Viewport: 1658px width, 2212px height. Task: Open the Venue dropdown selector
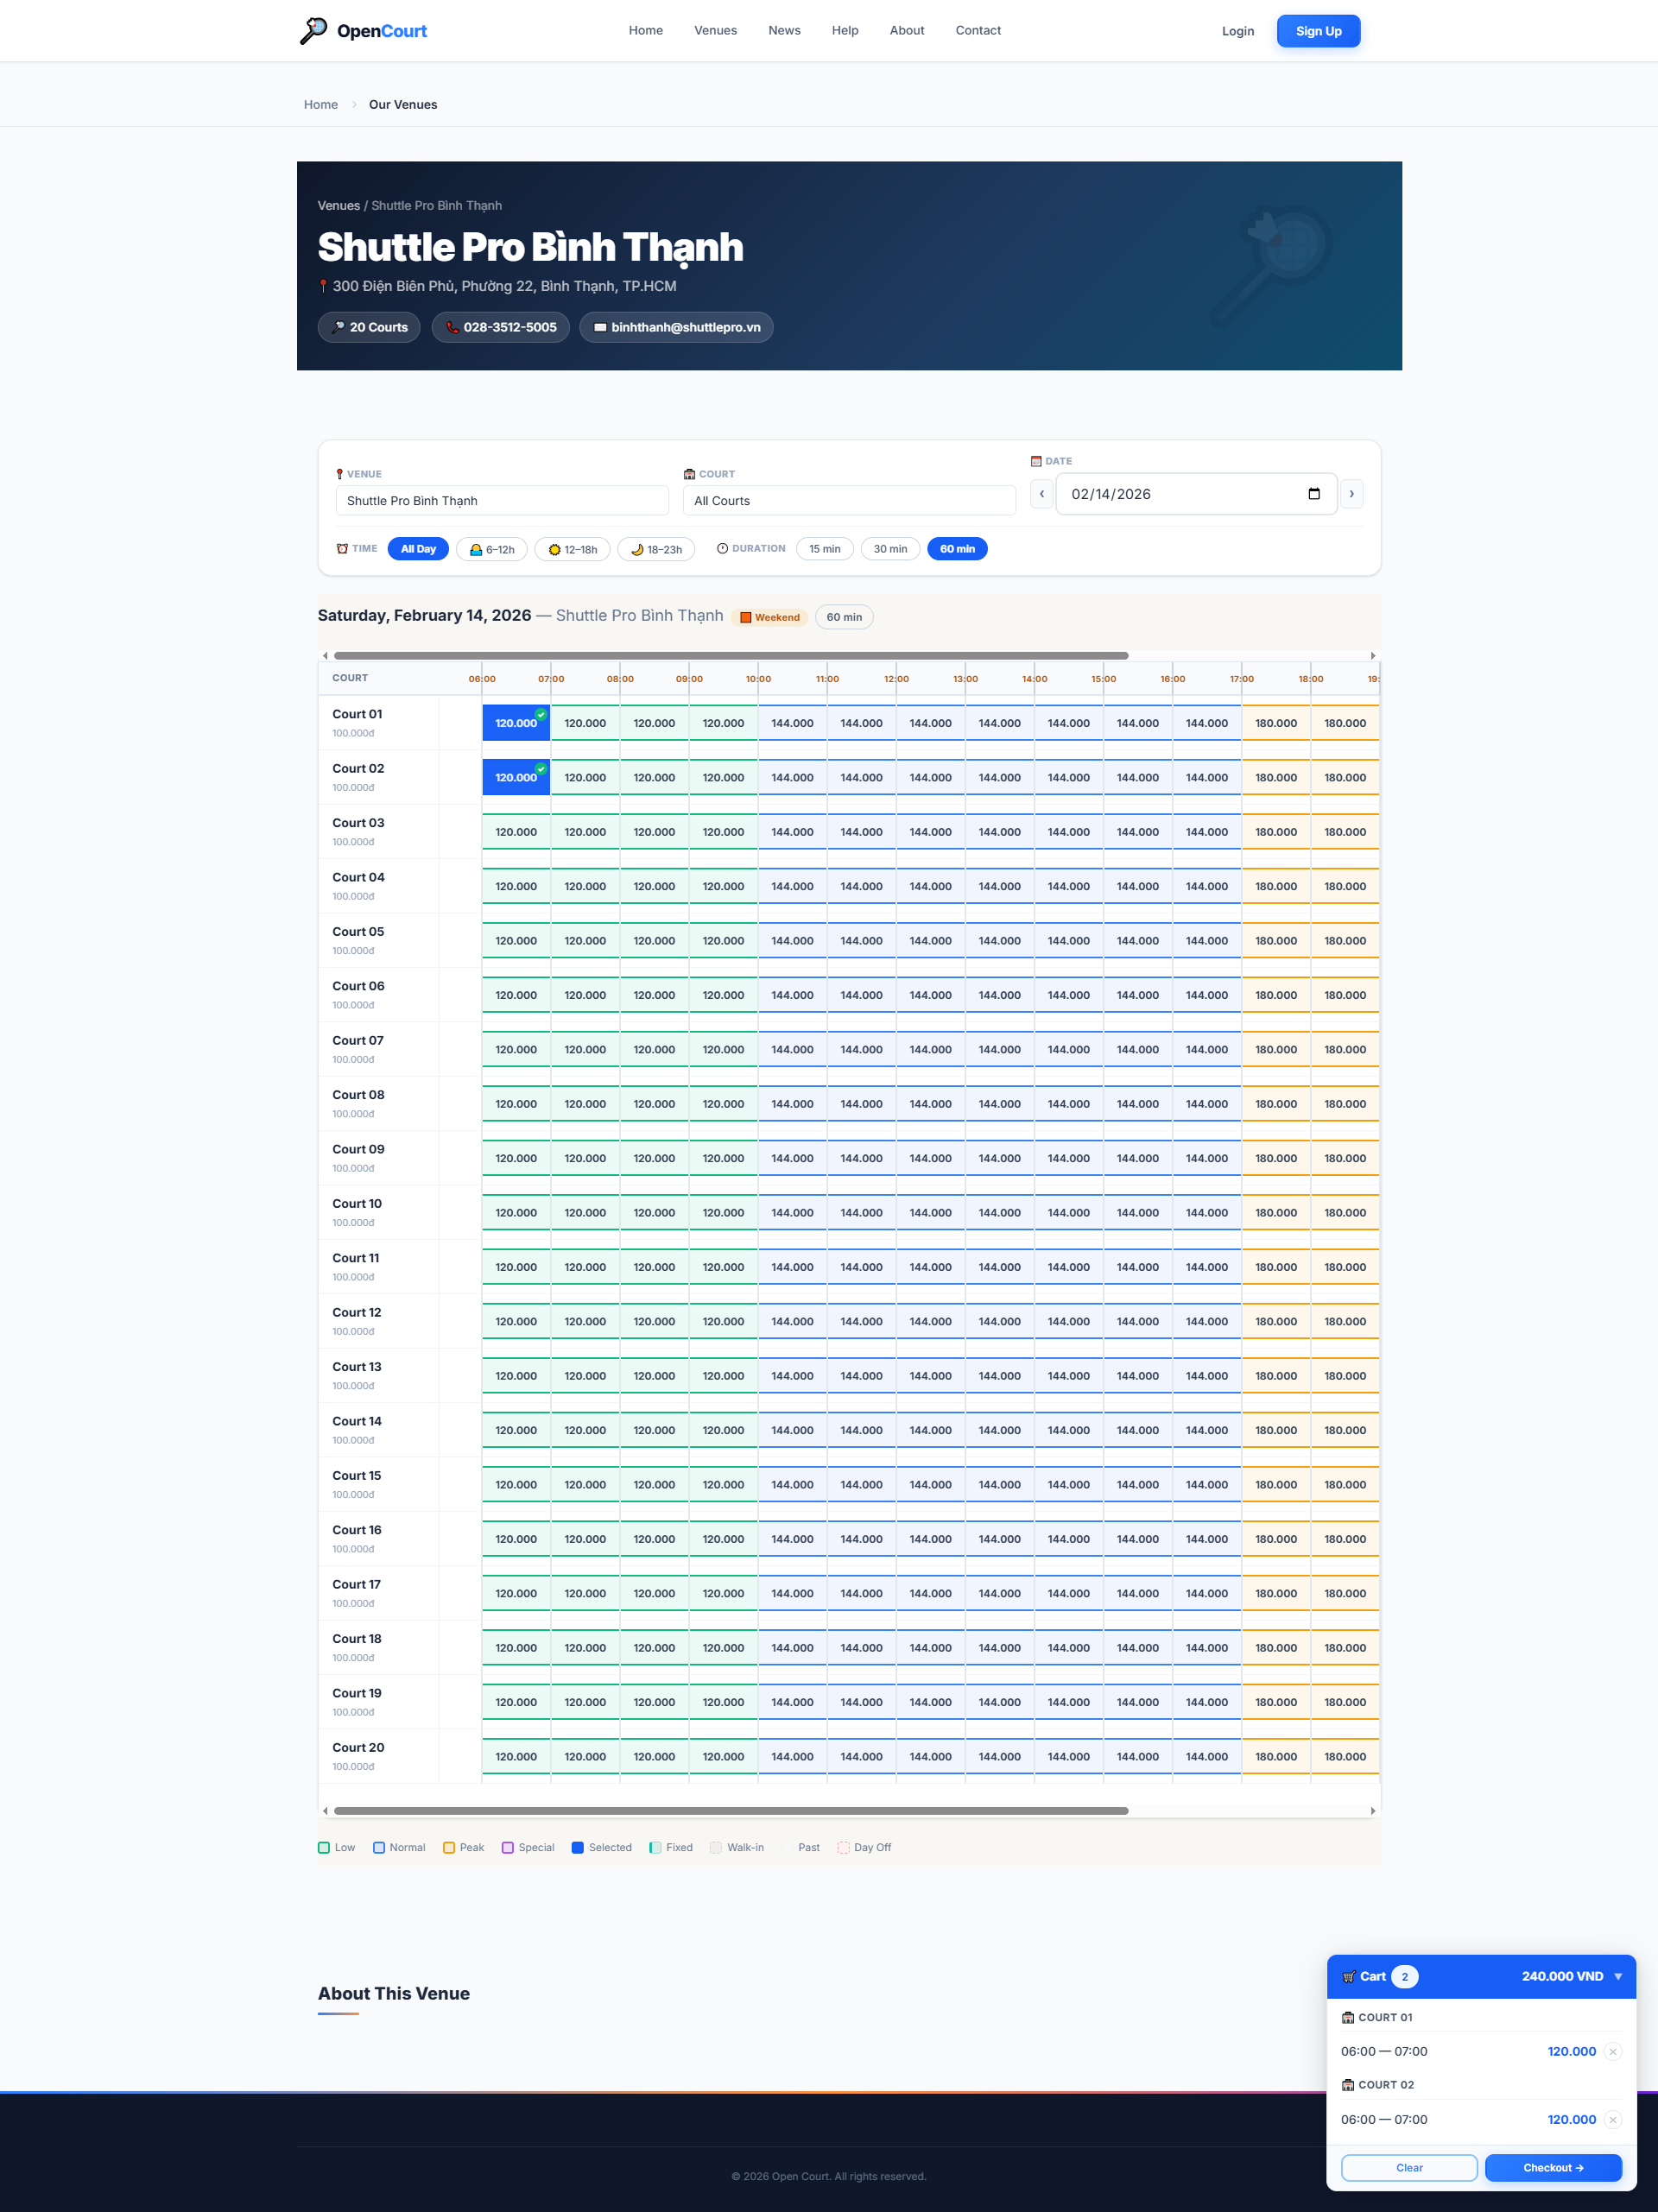click(501, 501)
